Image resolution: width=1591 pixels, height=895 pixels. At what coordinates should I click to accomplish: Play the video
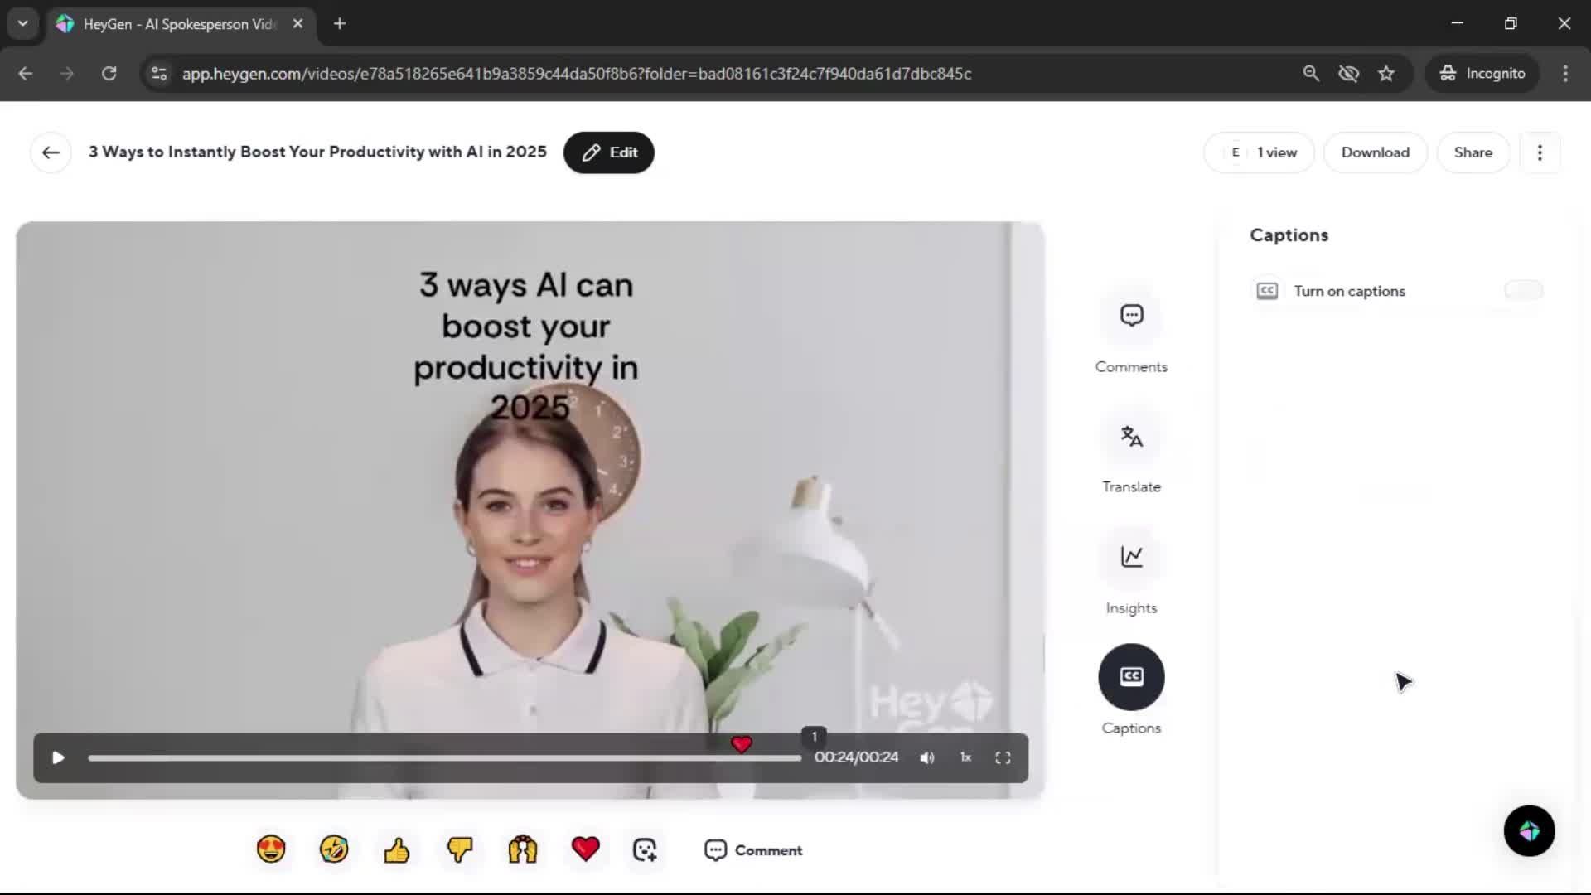coord(58,757)
